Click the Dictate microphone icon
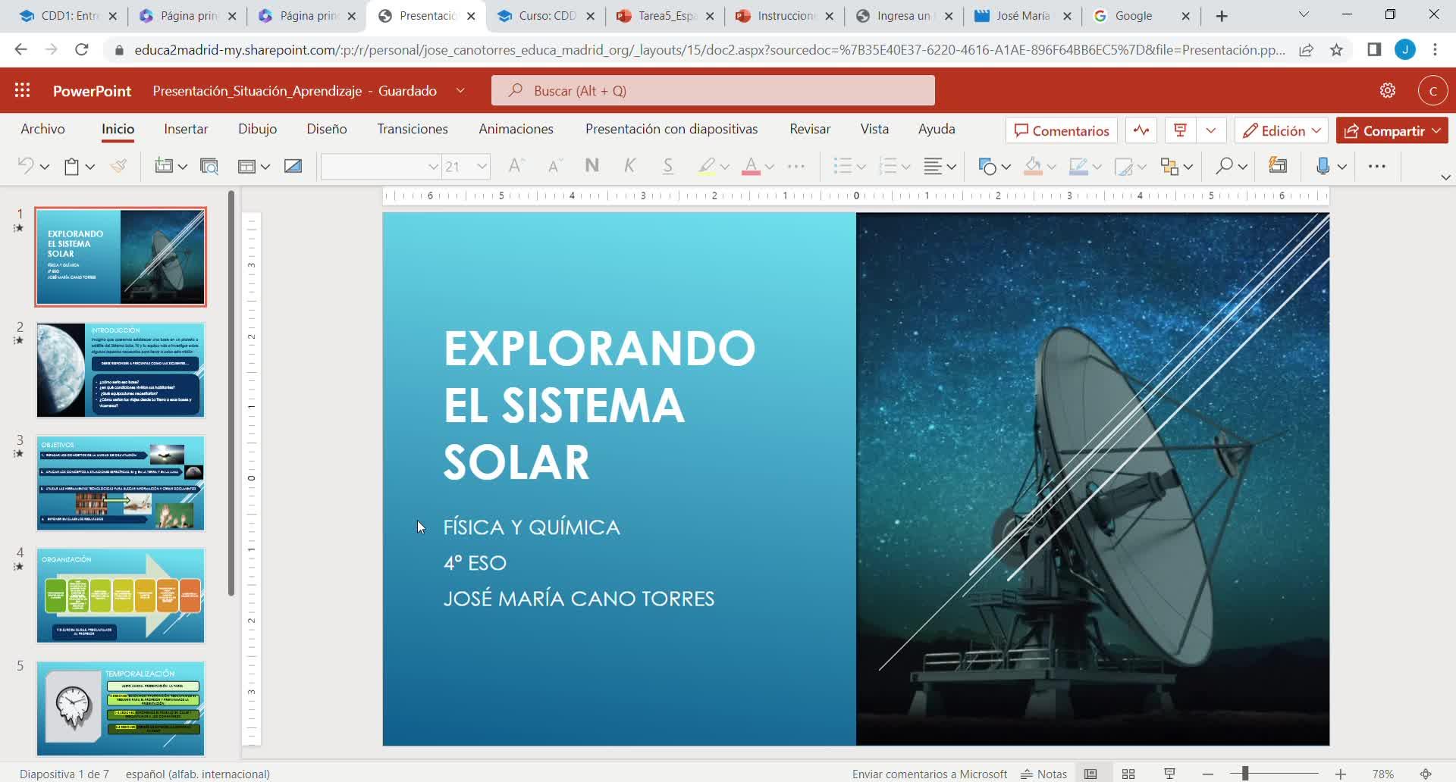1456x782 pixels. [x=1323, y=166]
